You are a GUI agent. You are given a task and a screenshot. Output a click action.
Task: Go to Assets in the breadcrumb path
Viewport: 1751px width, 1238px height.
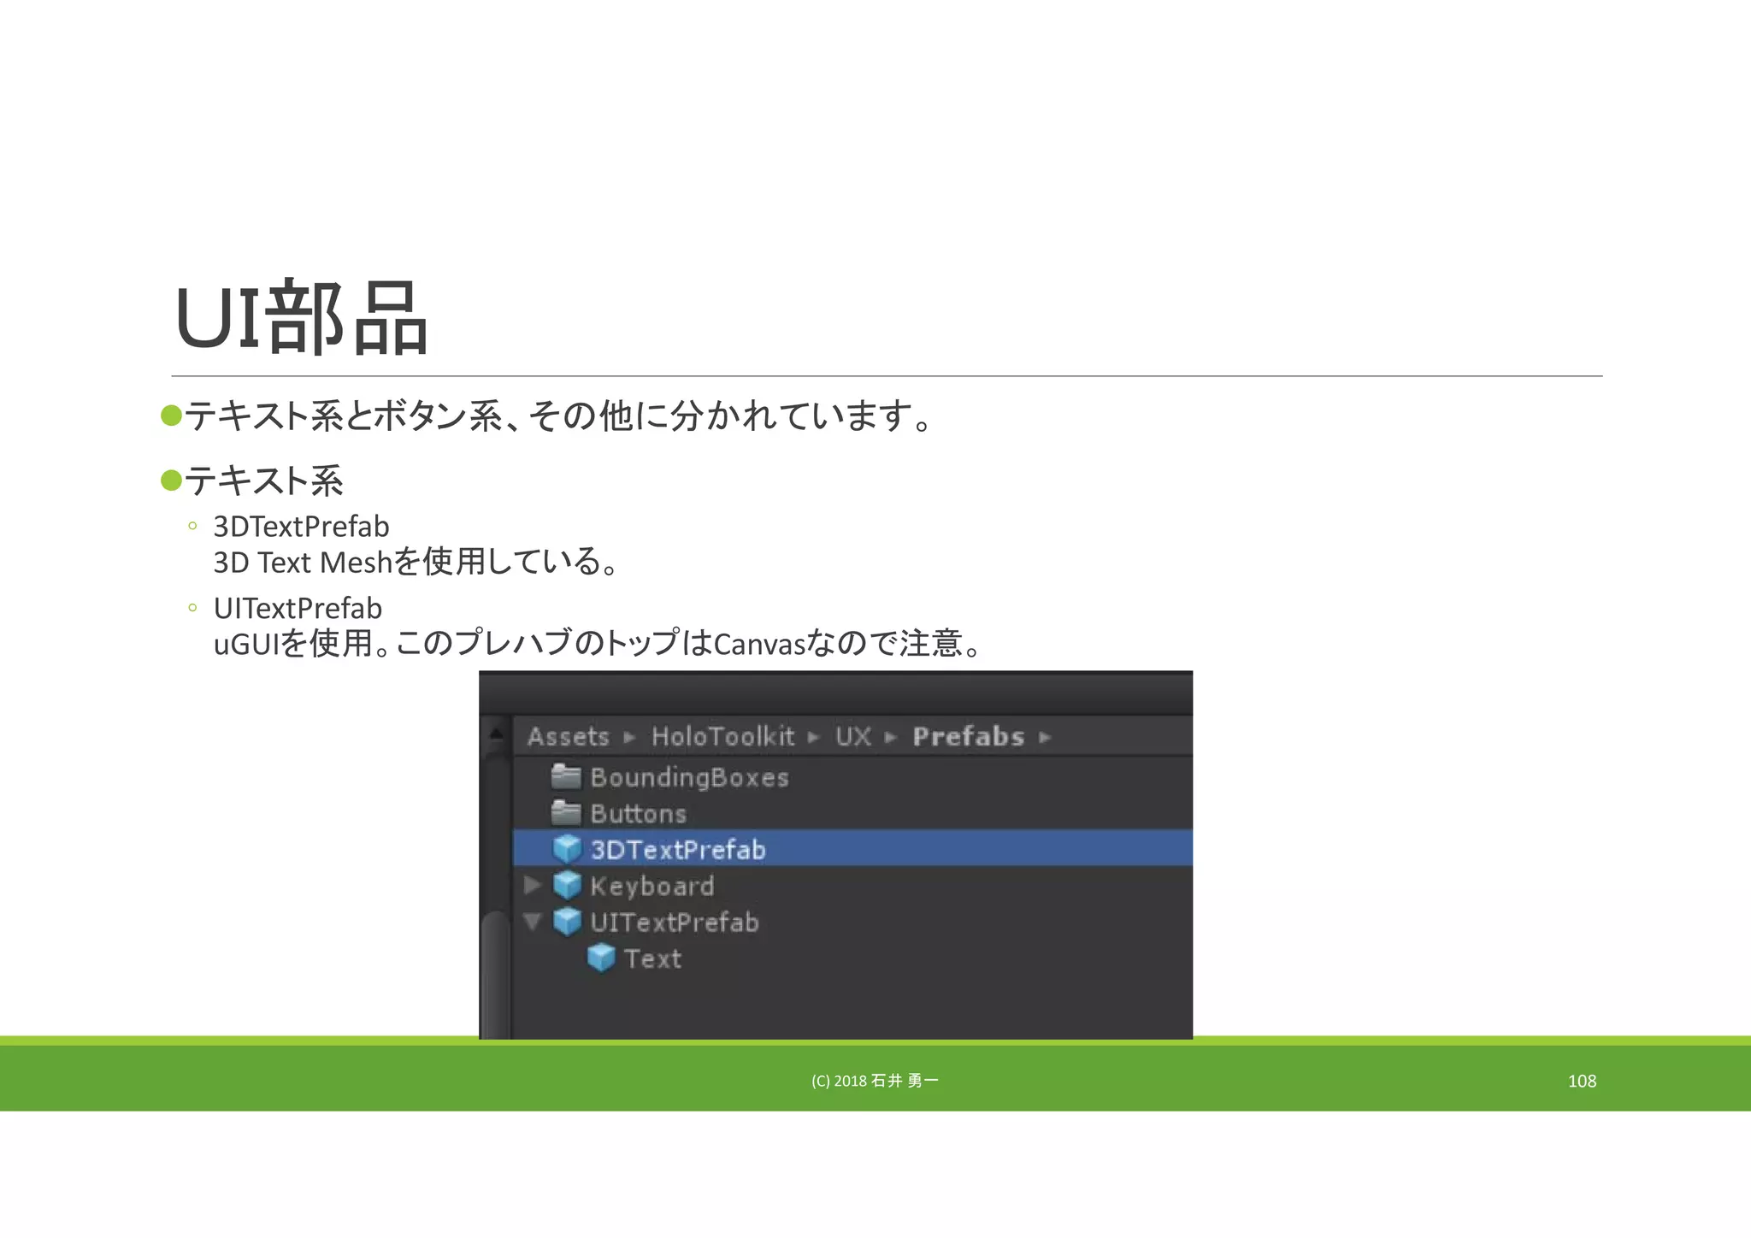[569, 736]
